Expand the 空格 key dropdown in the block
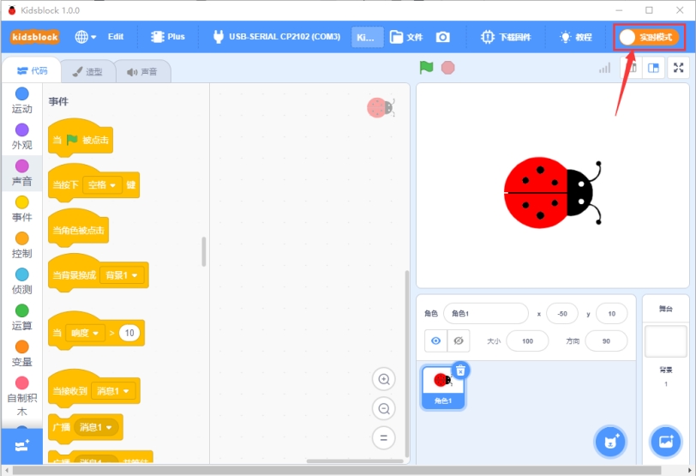This screenshot has height=476, width=696. [x=102, y=184]
